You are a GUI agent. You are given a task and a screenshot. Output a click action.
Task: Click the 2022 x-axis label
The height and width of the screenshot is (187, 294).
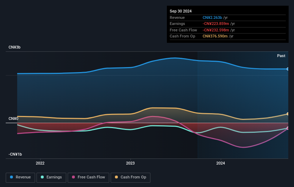point(40,163)
